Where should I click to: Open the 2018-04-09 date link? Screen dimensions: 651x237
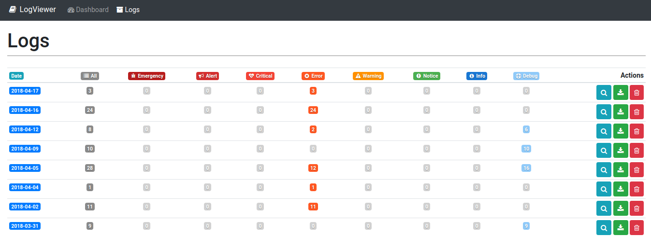[x=25, y=149]
